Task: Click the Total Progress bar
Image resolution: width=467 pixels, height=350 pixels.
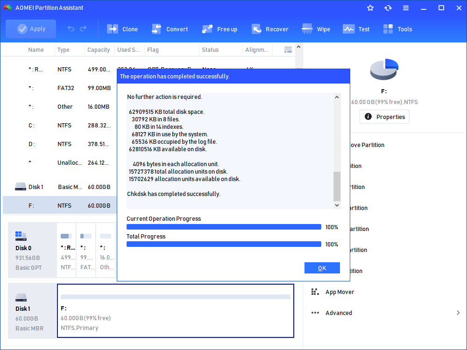Action: coord(224,245)
